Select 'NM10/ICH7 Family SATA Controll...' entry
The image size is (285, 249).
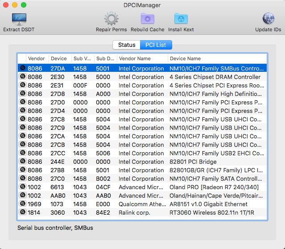click(x=216, y=178)
